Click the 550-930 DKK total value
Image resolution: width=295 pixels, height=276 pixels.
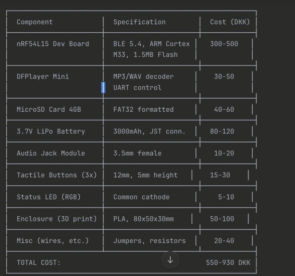pyautogui.click(x=228, y=263)
